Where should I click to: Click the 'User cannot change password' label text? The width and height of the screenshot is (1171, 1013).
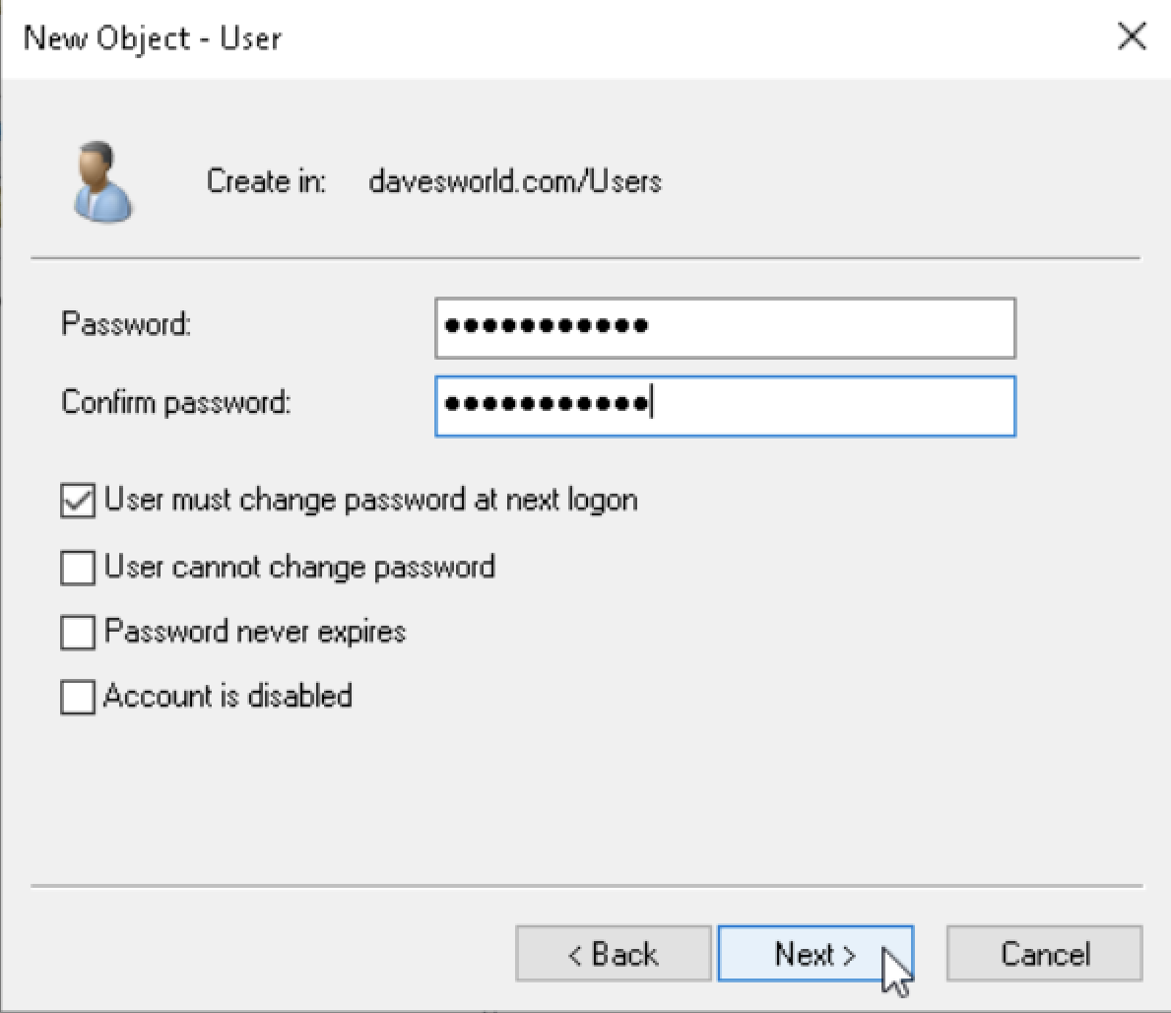tap(299, 567)
